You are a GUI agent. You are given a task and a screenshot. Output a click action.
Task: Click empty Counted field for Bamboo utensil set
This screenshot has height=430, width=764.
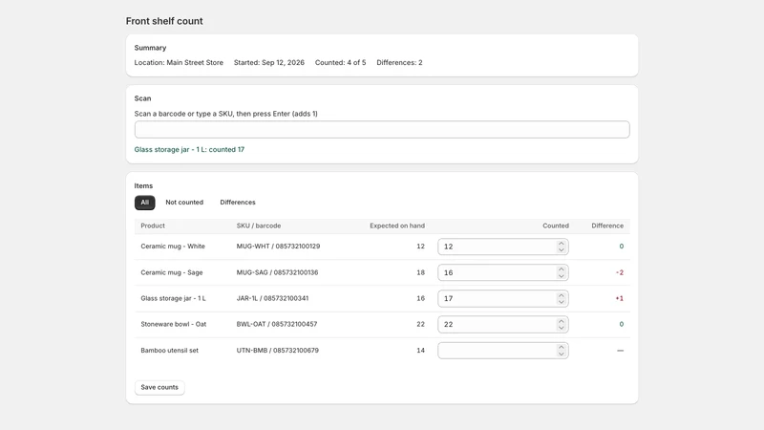coord(503,351)
